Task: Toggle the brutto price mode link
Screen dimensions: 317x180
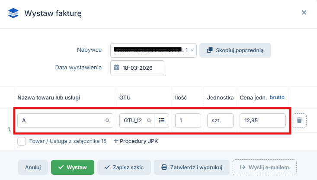Action: (277, 98)
